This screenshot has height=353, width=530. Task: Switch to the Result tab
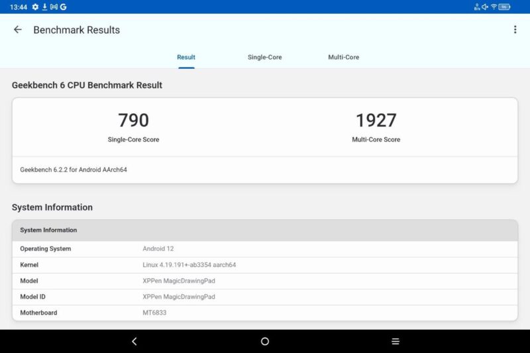186,58
